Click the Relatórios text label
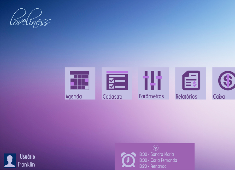This screenshot has height=170, width=235. click(x=186, y=97)
